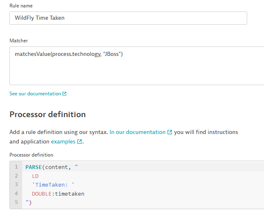Screen dimensions: 264x217
Task: Click line number 1 in editor gutter
Action: (x=16, y=167)
